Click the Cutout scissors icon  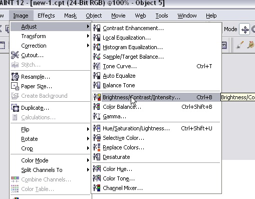pos(15,55)
